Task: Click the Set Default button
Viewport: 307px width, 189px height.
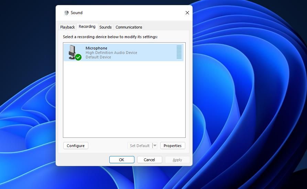Action: (x=140, y=146)
